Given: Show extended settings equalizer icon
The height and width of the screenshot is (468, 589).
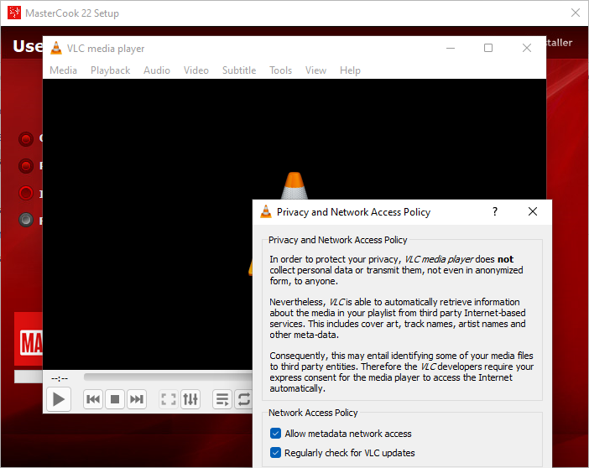Looking at the screenshot, I should 190,399.
